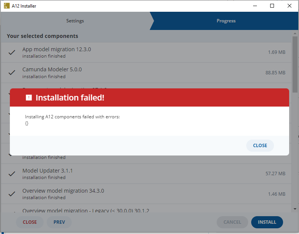Click the A12 Installer title bar icon
This screenshot has height=234, width=299.
(x=6, y=6)
